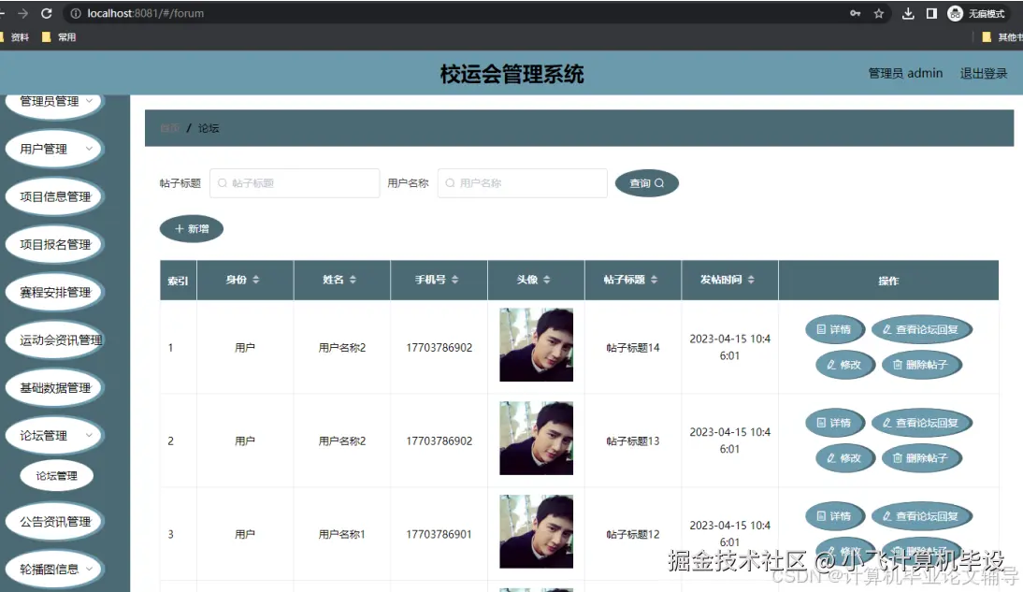Click the 管理员 admin account label
This screenshot has height=592, width=1023.
(905, 73)
